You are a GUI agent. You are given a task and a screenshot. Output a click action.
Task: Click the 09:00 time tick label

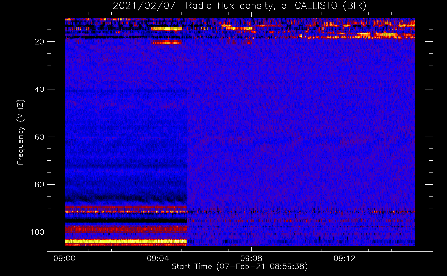pyautogui.click(x=65, y=259)
